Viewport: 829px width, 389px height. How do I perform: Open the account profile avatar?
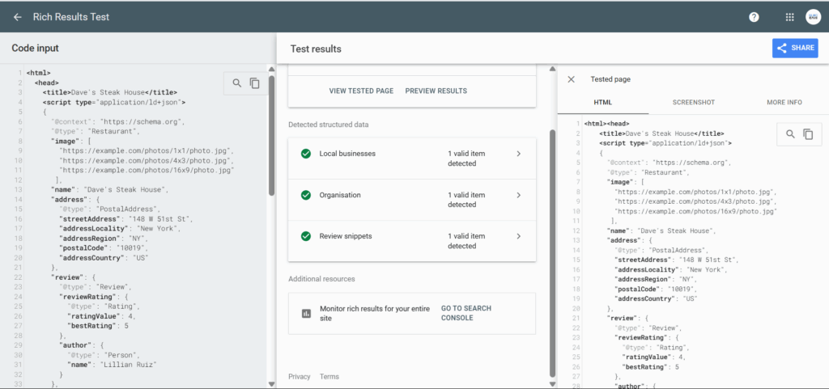[x=813, y=17]
